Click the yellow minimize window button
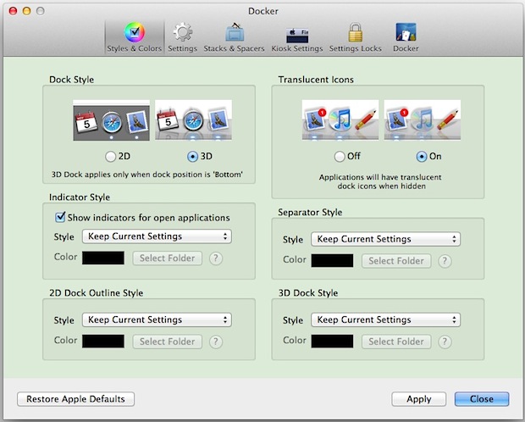 coord(26,11)
